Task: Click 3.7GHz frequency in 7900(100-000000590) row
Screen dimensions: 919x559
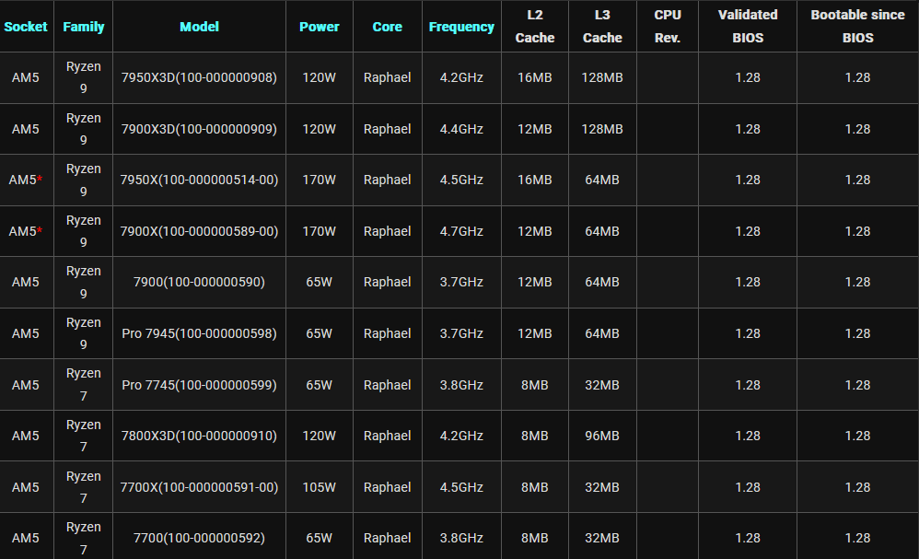Action: (x=462, y=283)
